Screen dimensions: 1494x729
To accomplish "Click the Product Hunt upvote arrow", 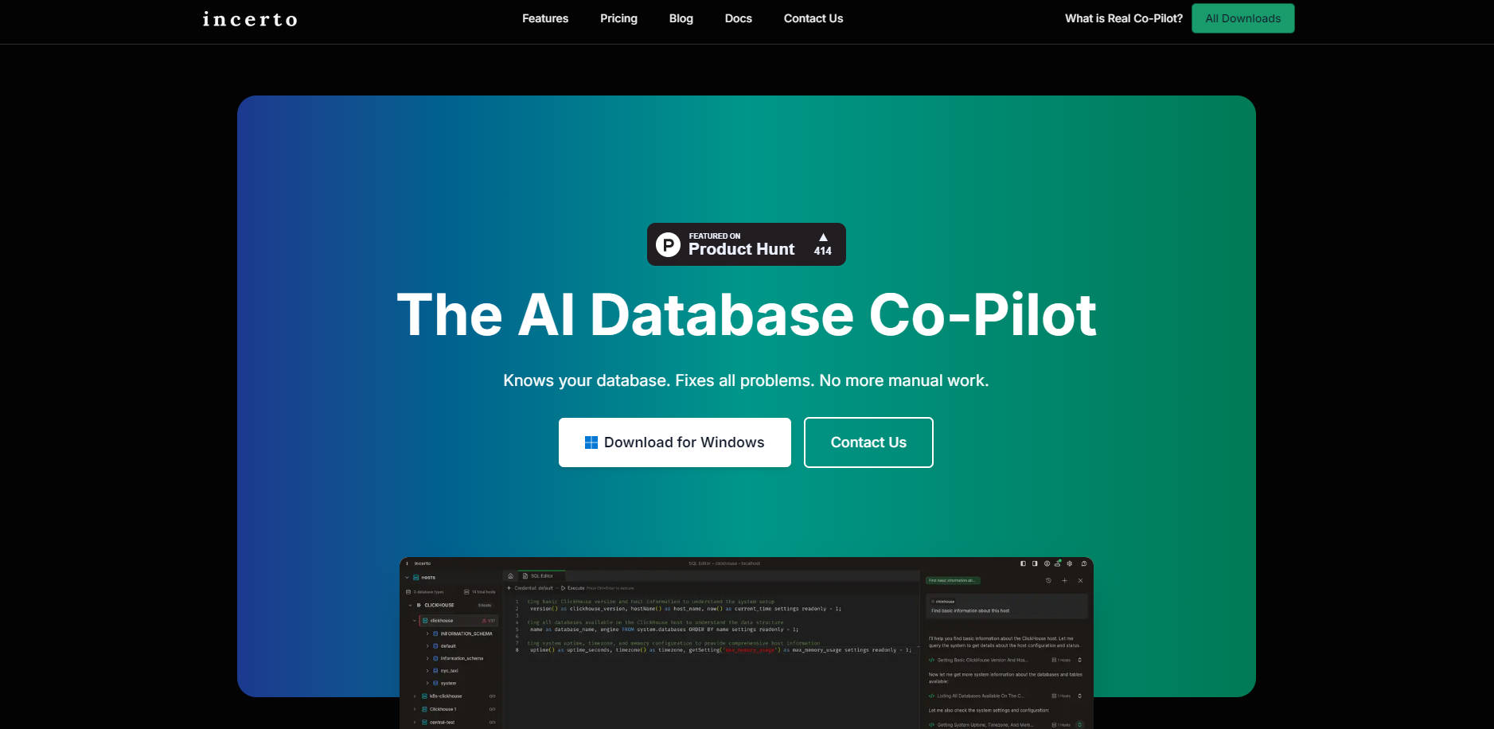I will click(x=823, y=238).
